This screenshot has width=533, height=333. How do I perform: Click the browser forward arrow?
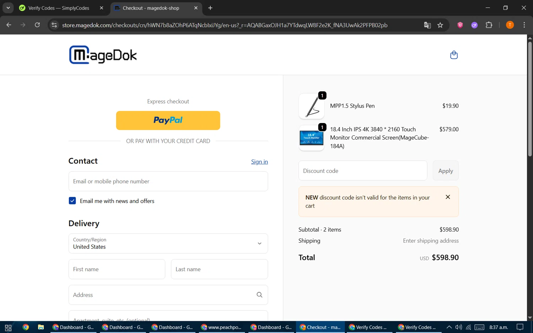(23, 25)
